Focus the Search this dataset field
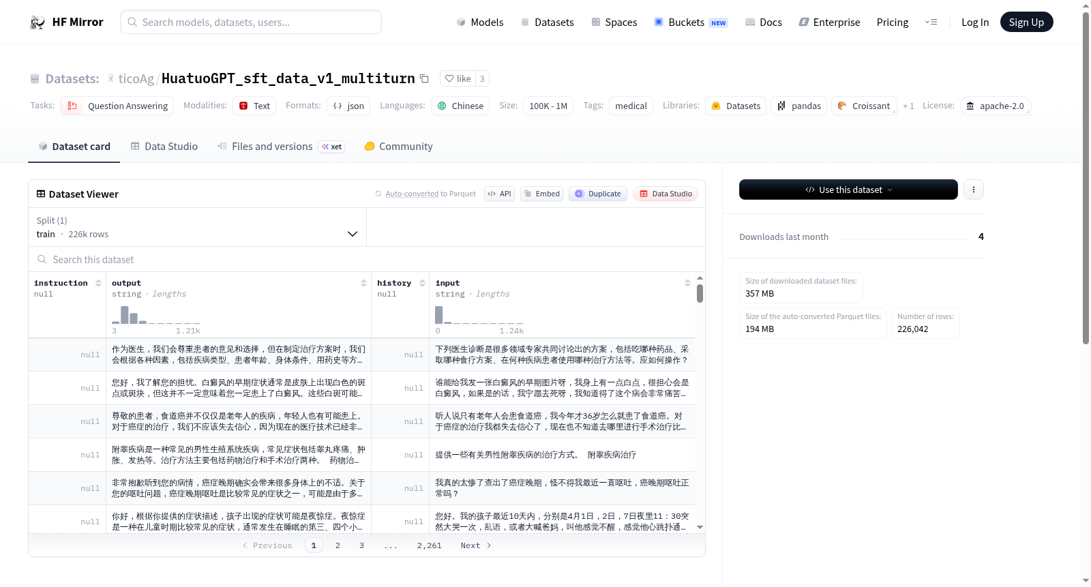The height and width of the screenshot is (587, 1091). (367, 260)
